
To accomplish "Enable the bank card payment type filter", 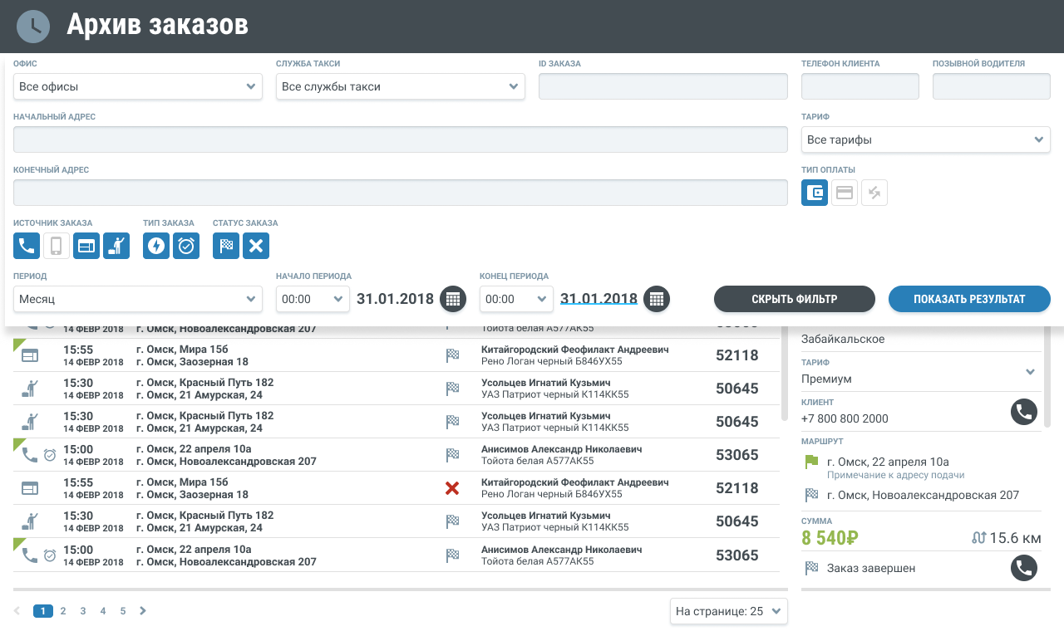I will (845, 193).
